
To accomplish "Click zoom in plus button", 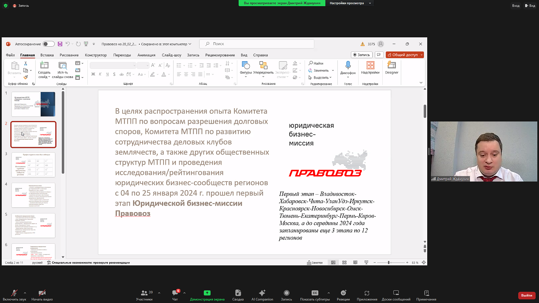I will [407, 262].
